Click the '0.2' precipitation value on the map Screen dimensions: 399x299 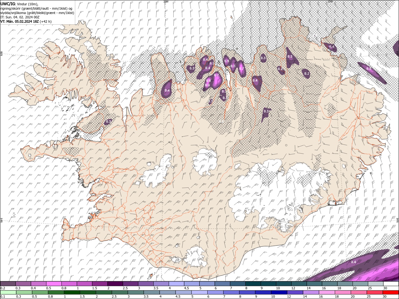[x=280, y=69]
